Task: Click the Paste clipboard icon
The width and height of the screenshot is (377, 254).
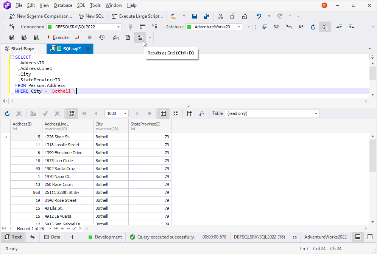Action: (x=245, y=16)
